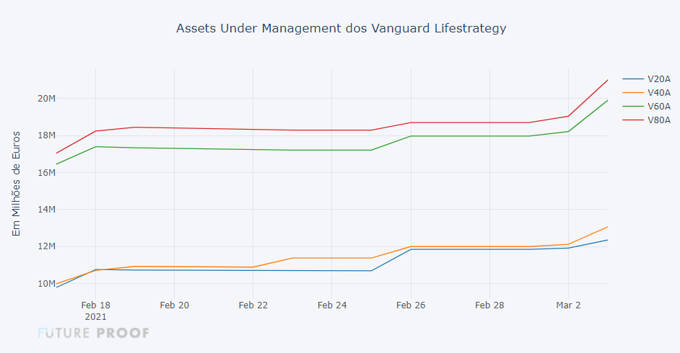Screen dimensions: 680x353
Task: Click the Feb 28 x-axis tick label
Action: click(489, 305)
